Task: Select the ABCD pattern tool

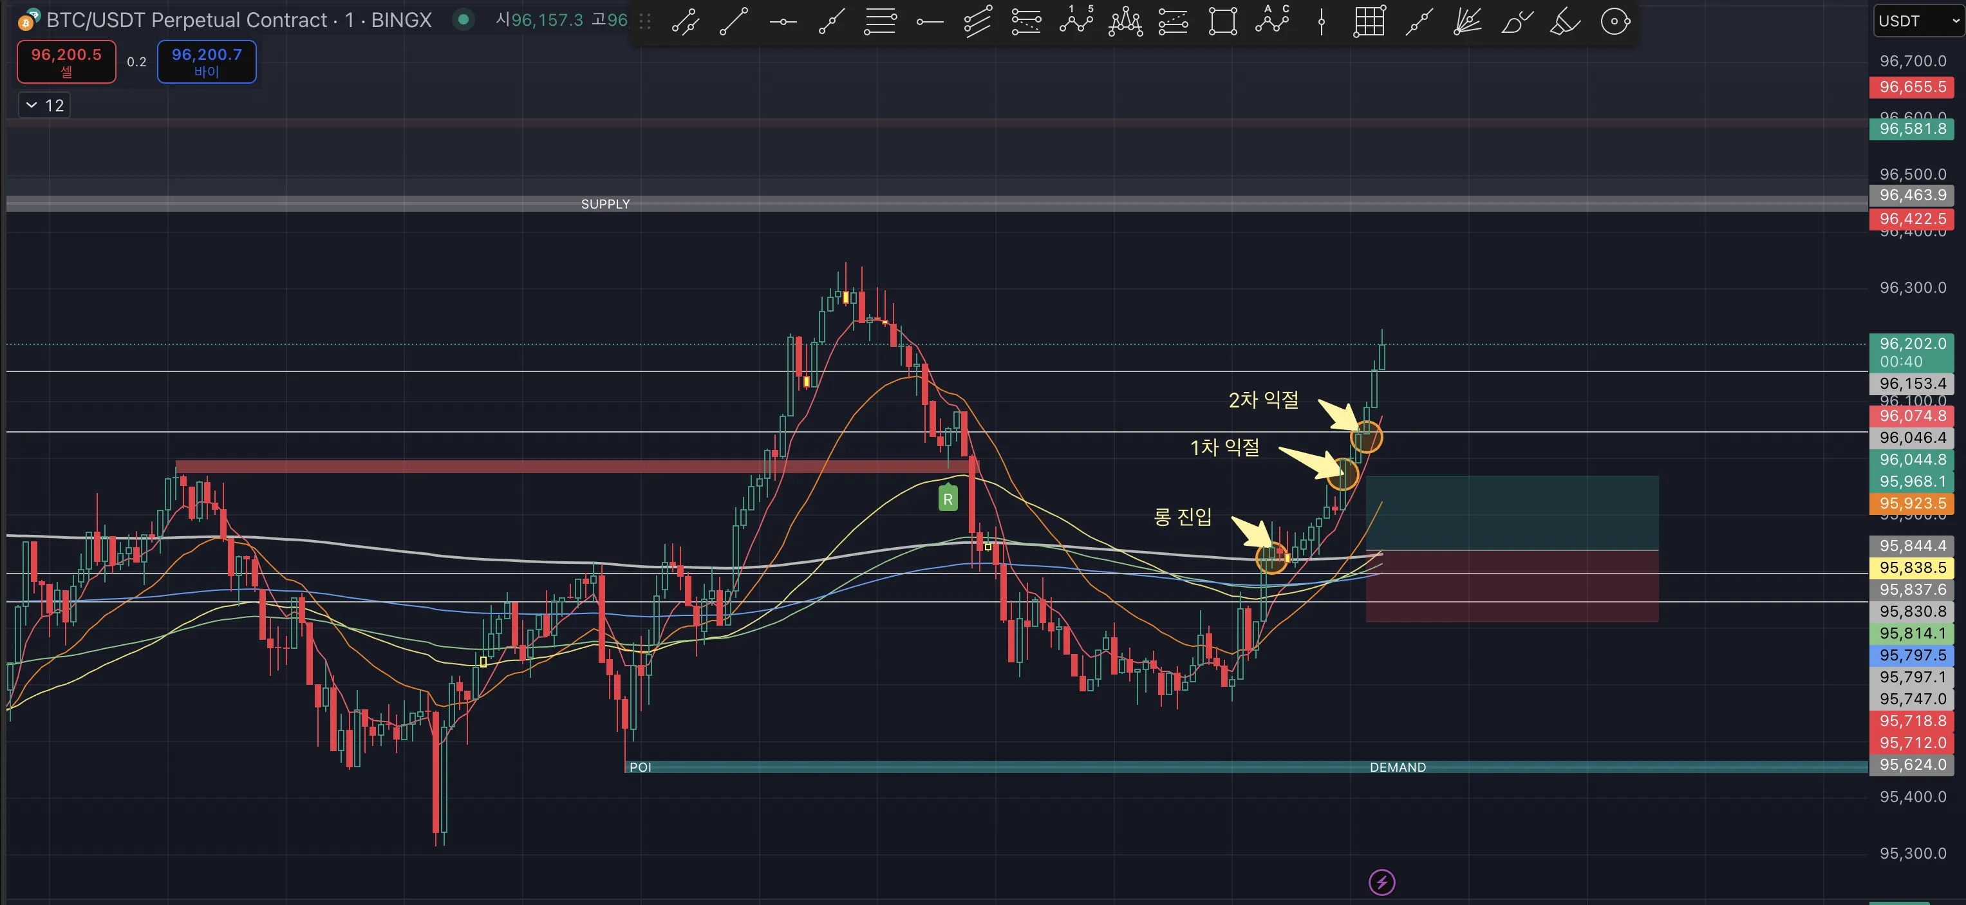Action: (x=1272, y=21)
